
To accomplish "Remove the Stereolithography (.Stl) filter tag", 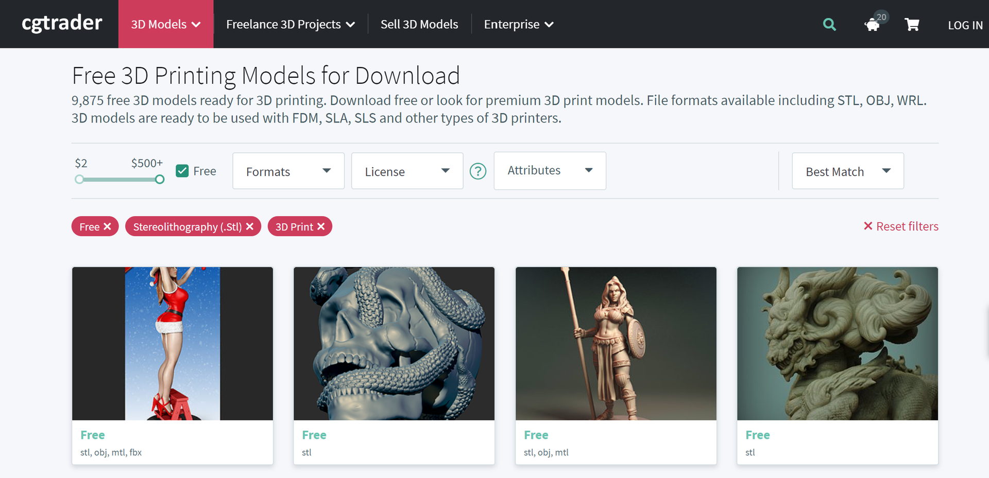I will (250, 226).
